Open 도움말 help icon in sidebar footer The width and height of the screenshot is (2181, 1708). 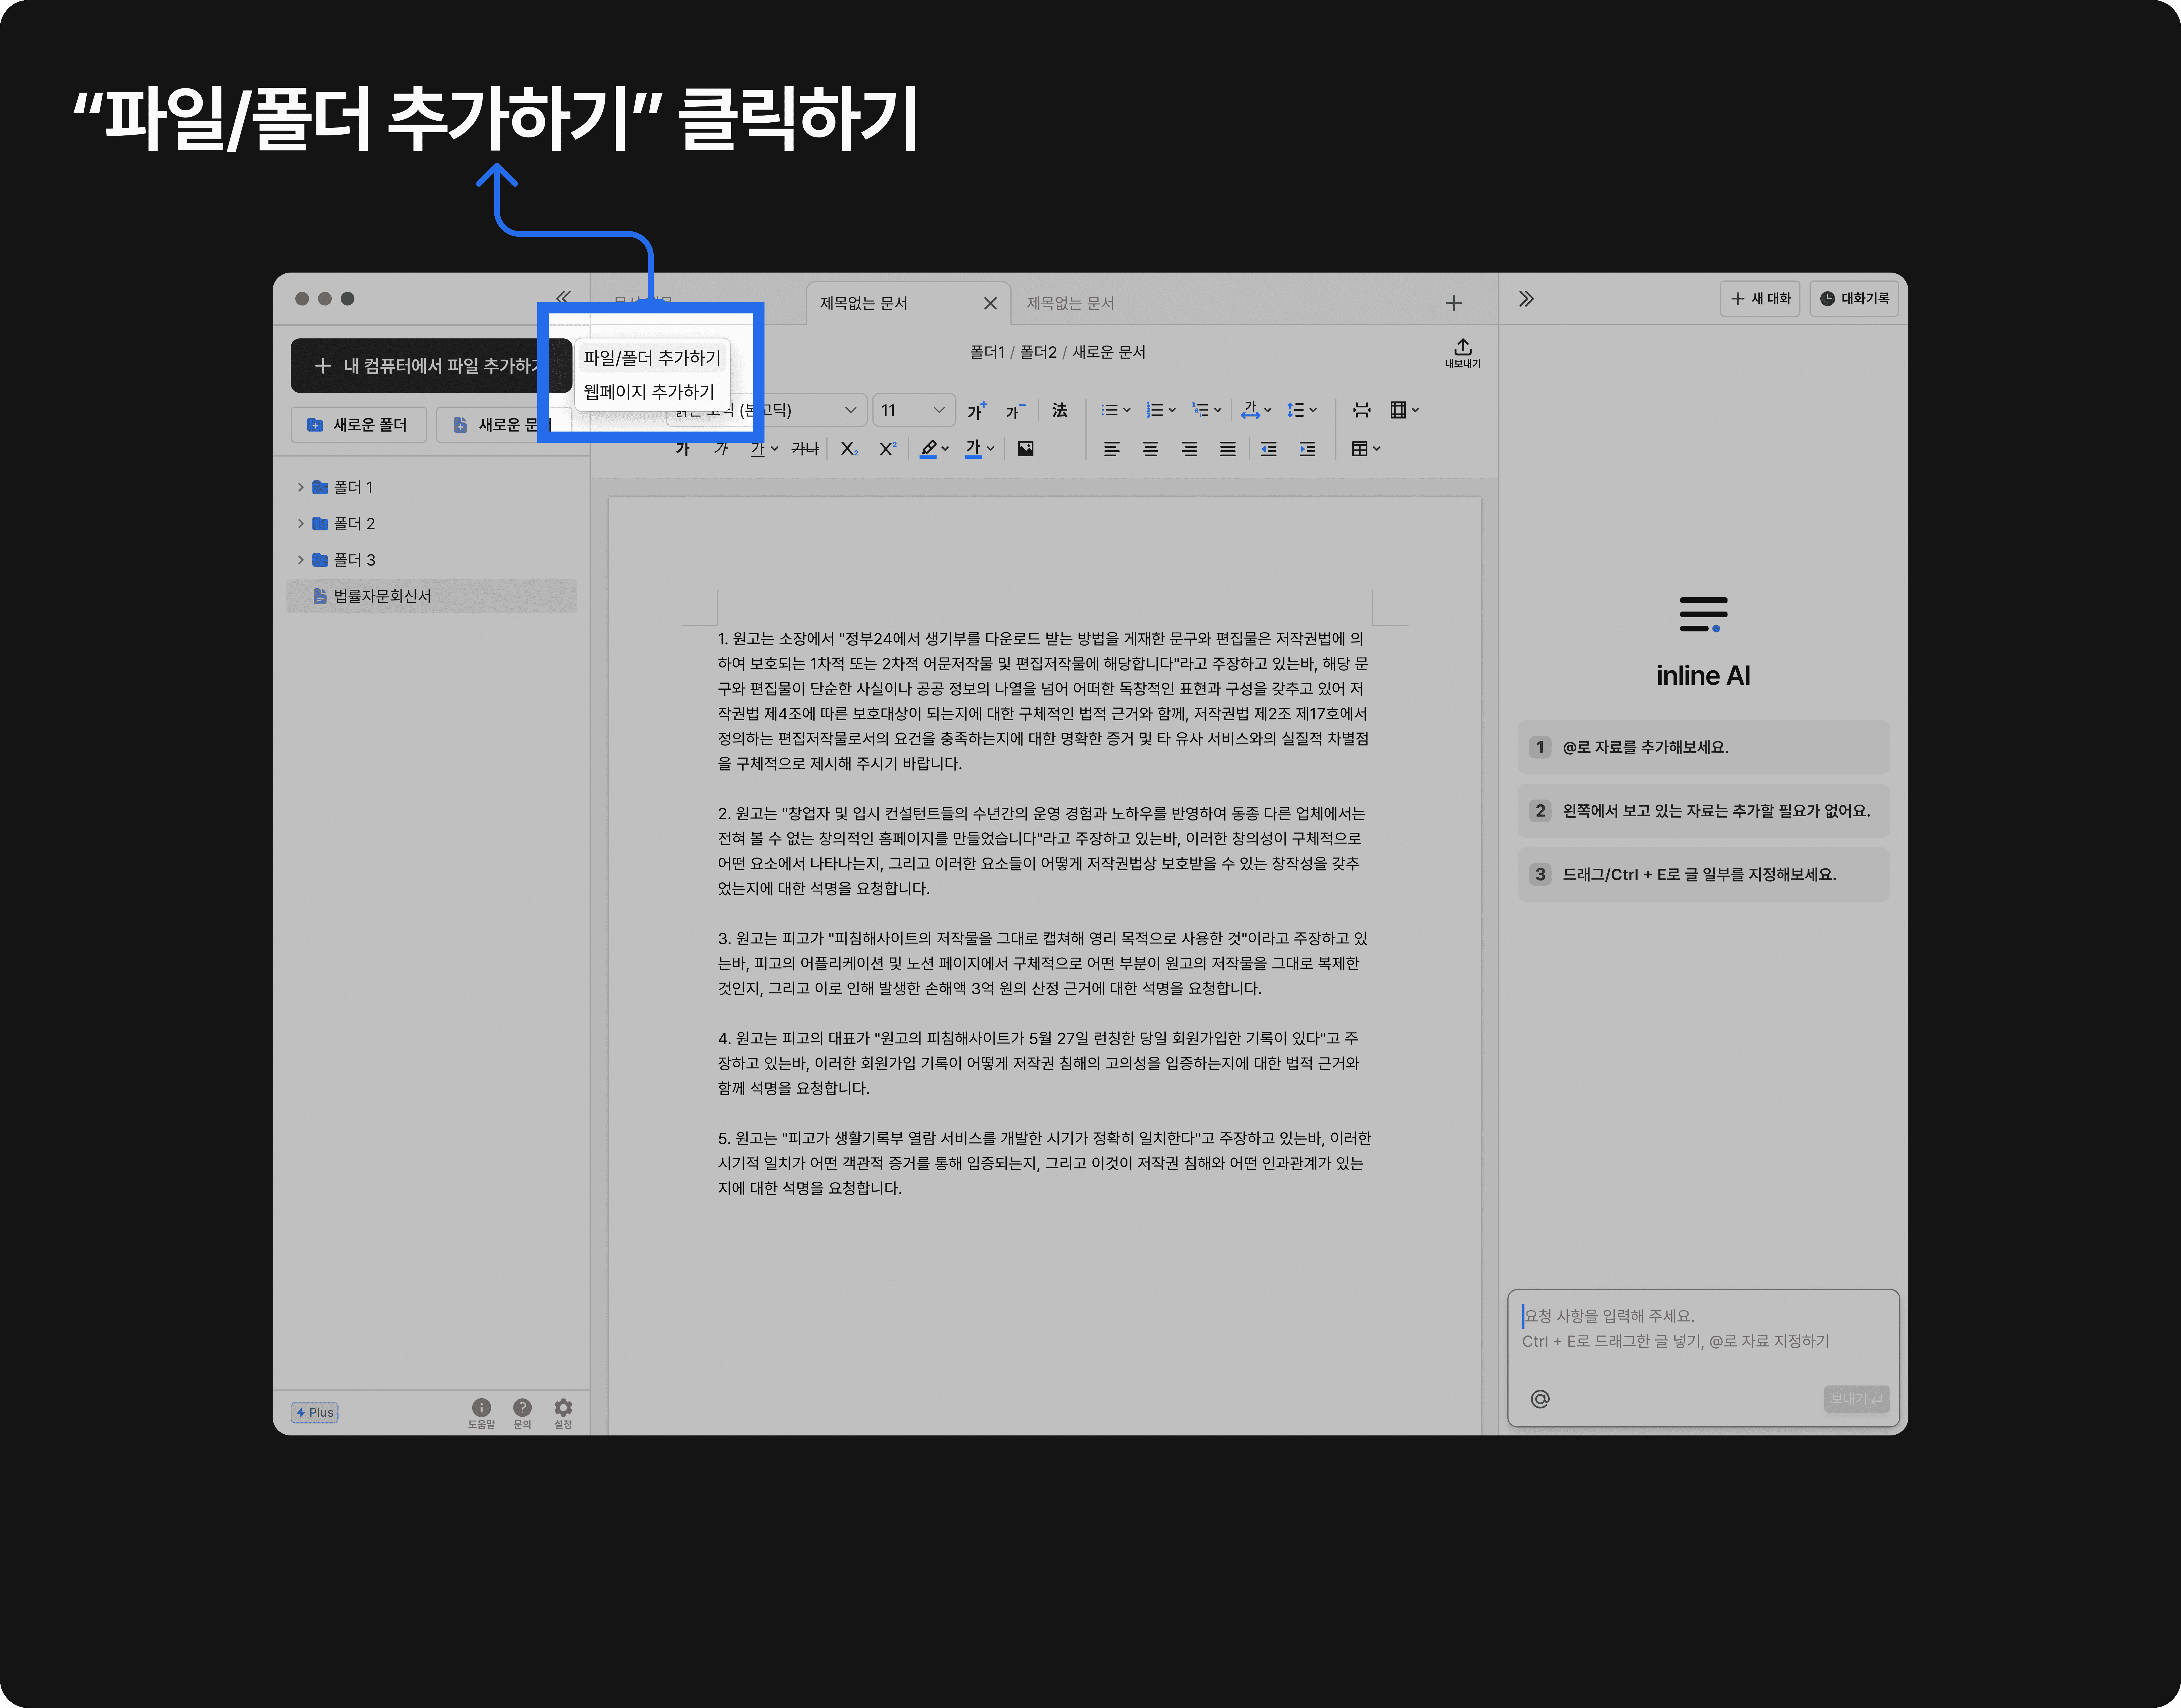coord(481,1413)
